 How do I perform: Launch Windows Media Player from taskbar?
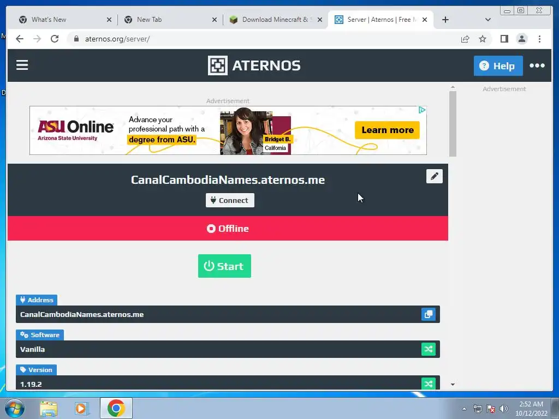tap(82, 408)
